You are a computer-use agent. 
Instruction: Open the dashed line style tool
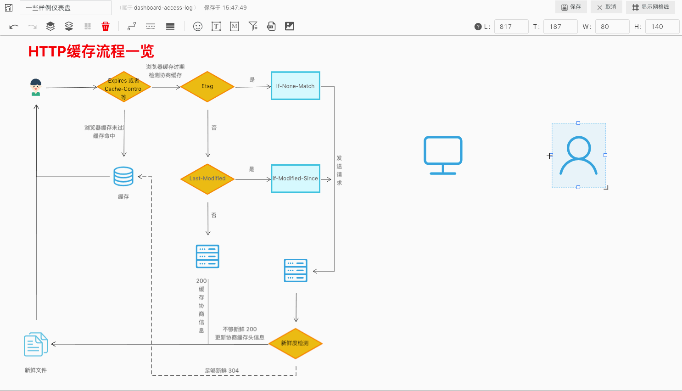[151, 27]
